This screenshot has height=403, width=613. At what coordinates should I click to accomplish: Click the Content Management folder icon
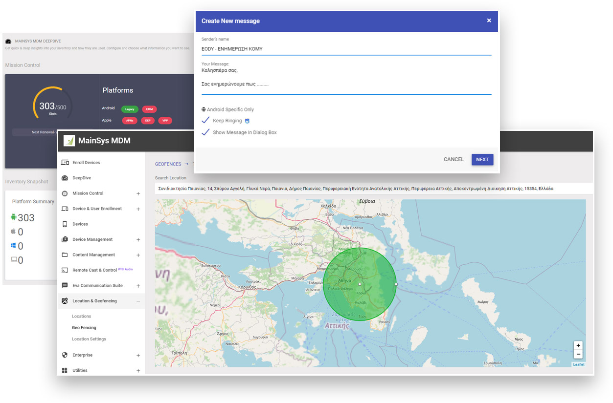click(65, 255)
